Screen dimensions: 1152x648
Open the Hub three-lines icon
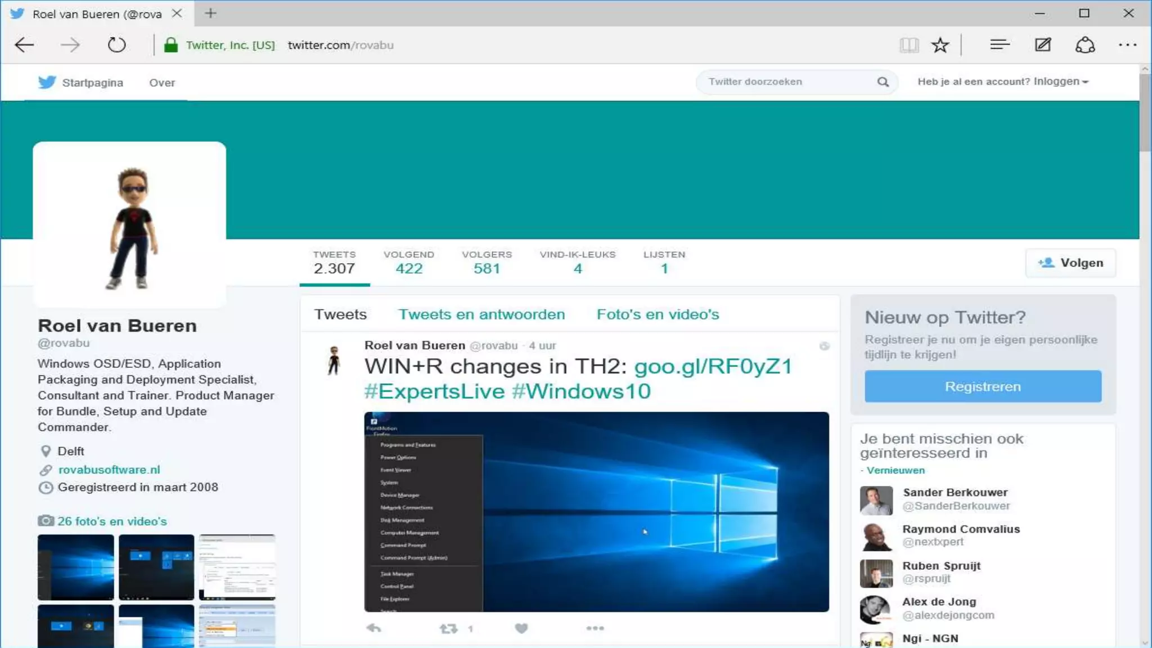(1000, 44)
